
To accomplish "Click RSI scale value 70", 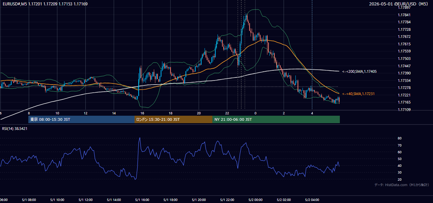I will tap(400, 145).
